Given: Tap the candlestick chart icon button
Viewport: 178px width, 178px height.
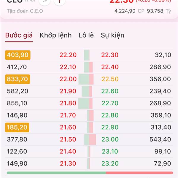Looking at the screenshot, I should pyautogui.click(x=44, y=1).
